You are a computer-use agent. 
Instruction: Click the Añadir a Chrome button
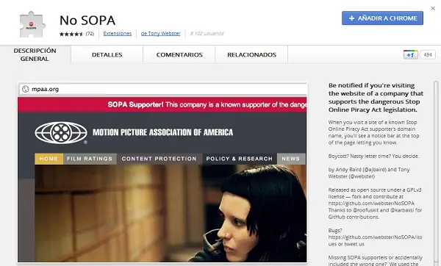tap(382, 18)
